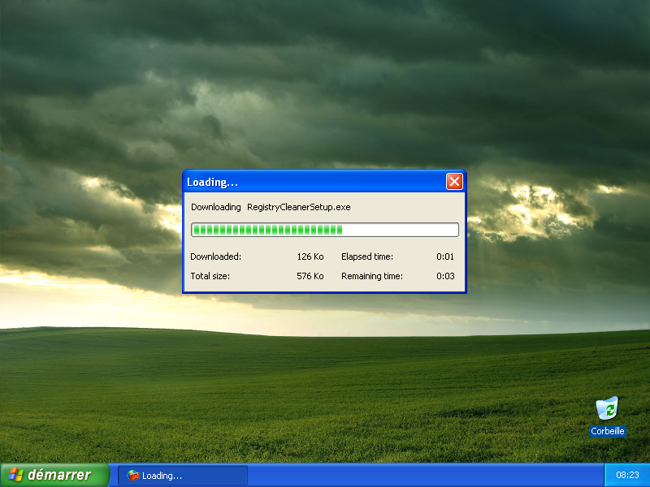650x487 pixels.
Task: Click the "Remaining time:" label
Action: click(372, 276)
